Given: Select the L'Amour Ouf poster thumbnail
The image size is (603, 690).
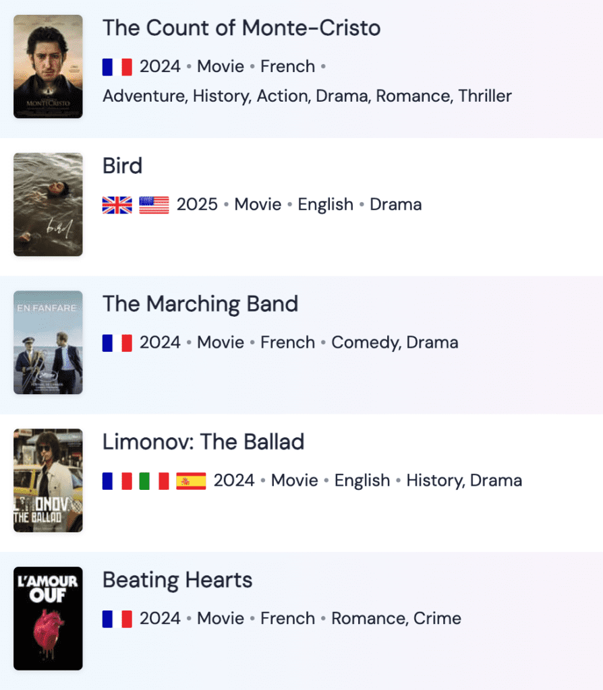Looking at the screenshot, I should pyautogui.click(x=48, y=619).
